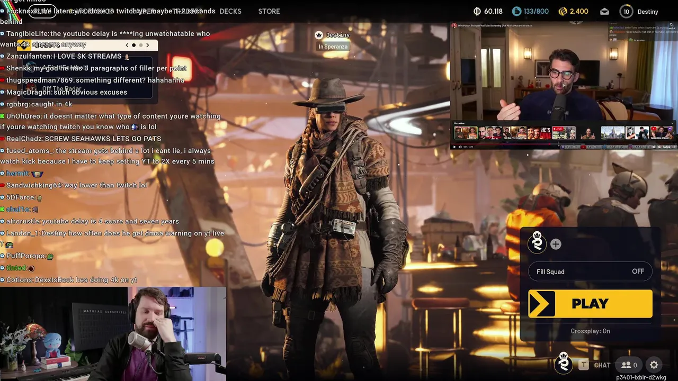Close the More videos overlay
This screenshot has width=678, height=381.
(672, 123)
